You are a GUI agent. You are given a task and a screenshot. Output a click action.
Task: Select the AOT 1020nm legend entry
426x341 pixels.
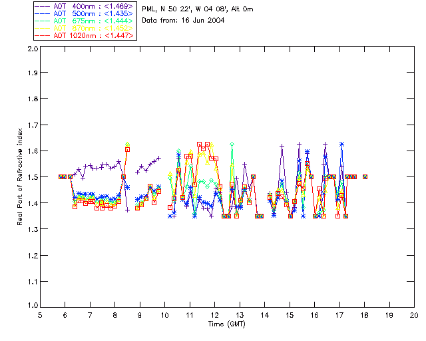pos(84,35)
